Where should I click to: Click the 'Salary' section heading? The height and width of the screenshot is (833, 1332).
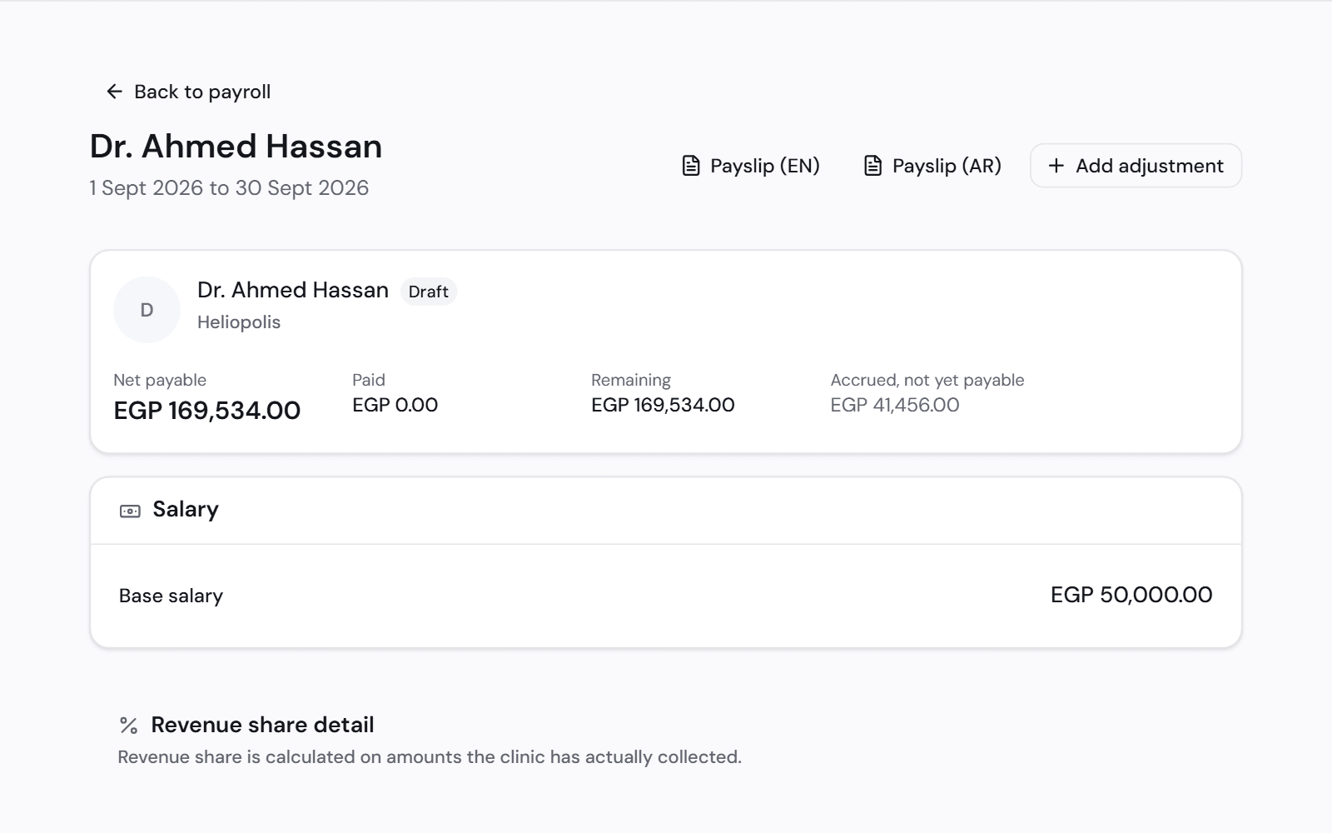coord(186,509)
